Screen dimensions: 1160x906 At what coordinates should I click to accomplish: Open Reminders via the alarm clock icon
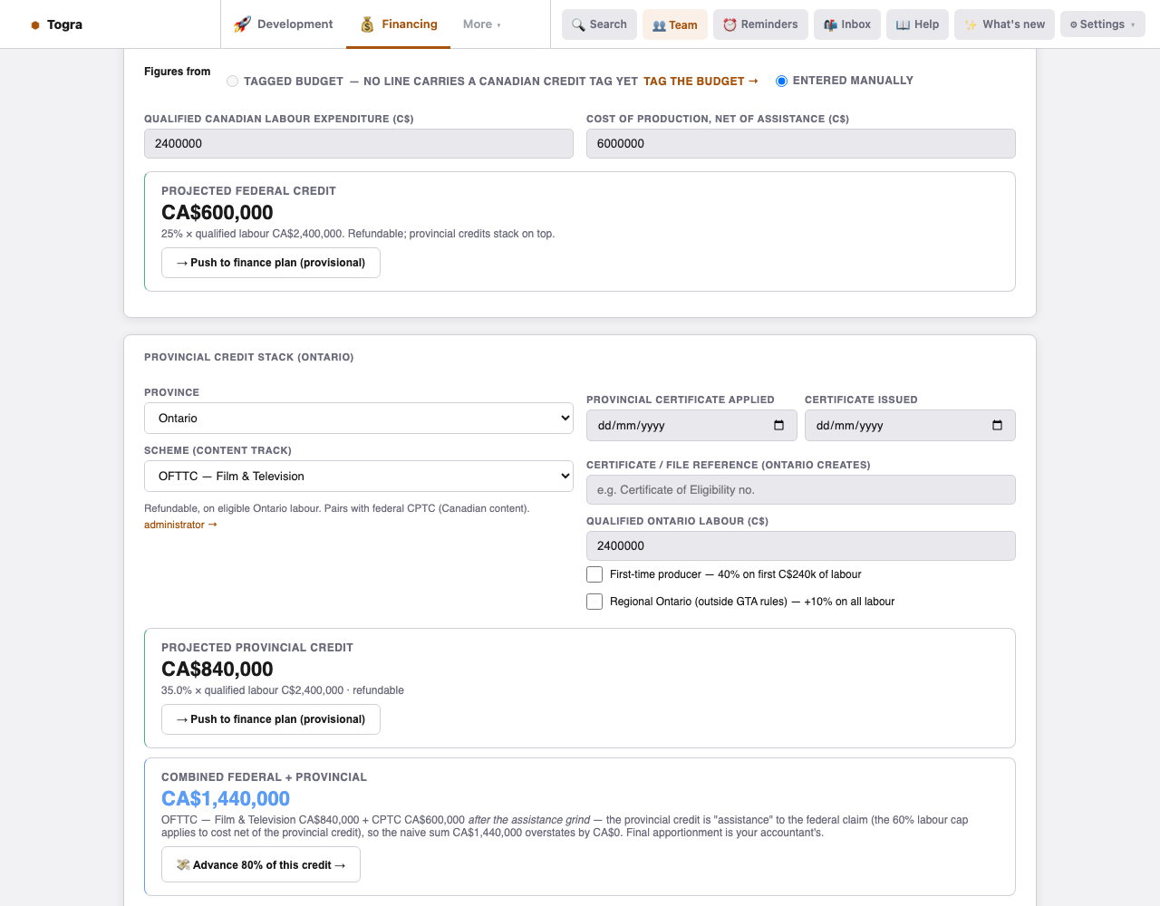(730, 24)
